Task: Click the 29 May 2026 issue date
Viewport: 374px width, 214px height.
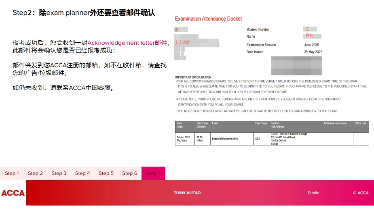Action: pyautogui.click(x=313, y=52)
